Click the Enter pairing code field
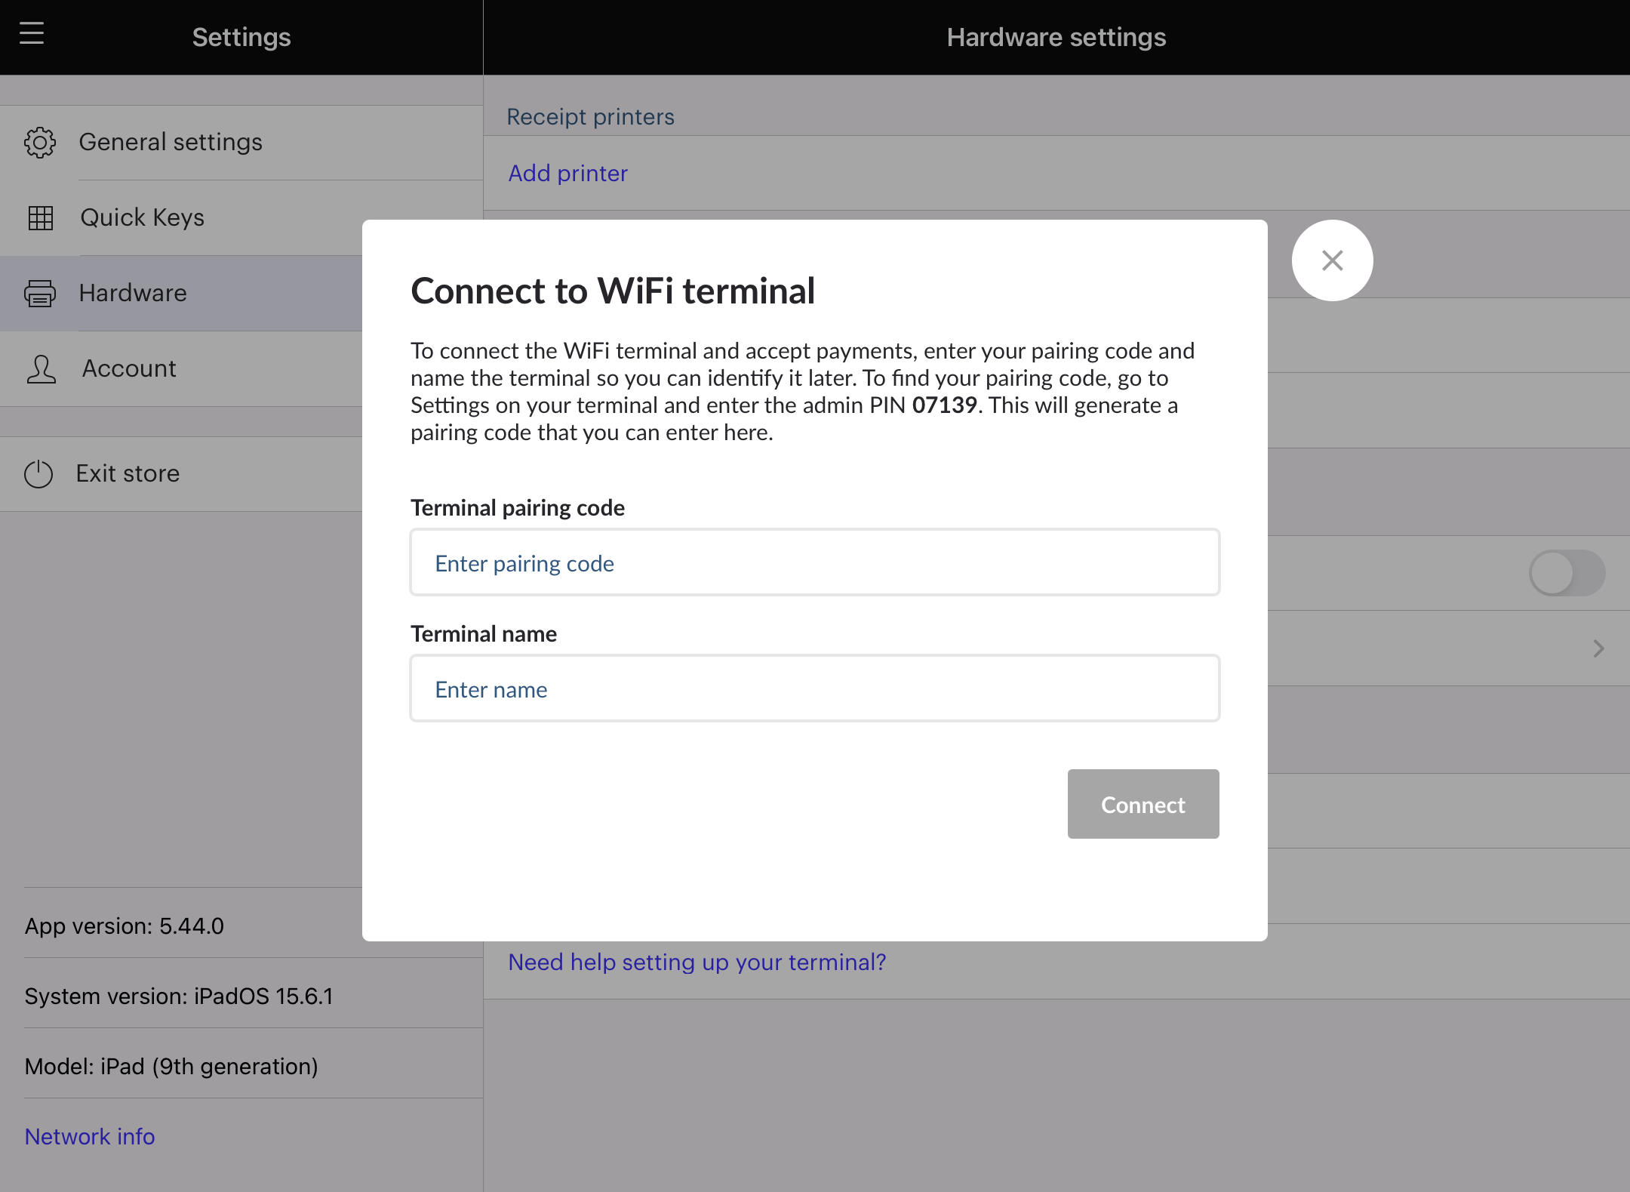This screenshot has height=1192, width=1630. (813, 562)
